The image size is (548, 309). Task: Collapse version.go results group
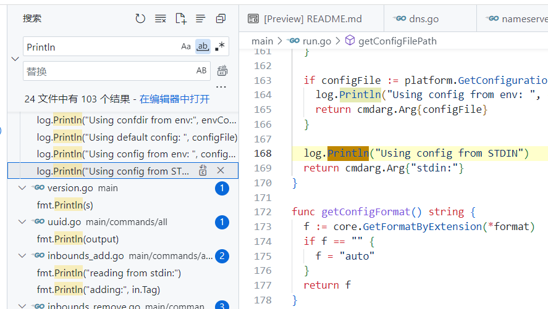pyautogui.click(x=23, y=188)
